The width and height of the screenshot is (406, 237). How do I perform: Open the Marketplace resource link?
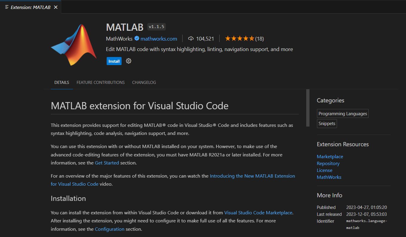point(330,157)
